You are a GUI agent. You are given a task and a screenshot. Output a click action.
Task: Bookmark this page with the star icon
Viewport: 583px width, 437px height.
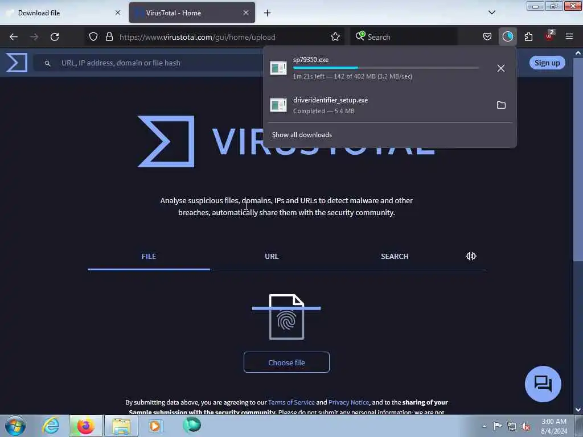click(335, 36)
